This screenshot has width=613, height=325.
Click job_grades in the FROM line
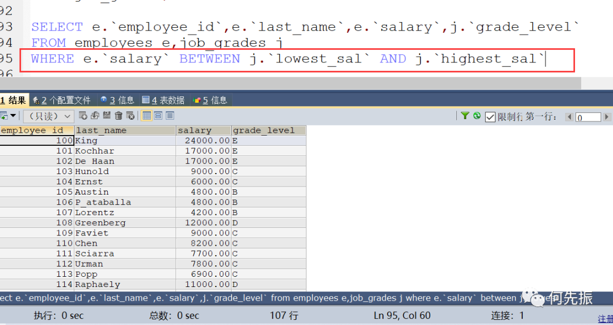223,43
